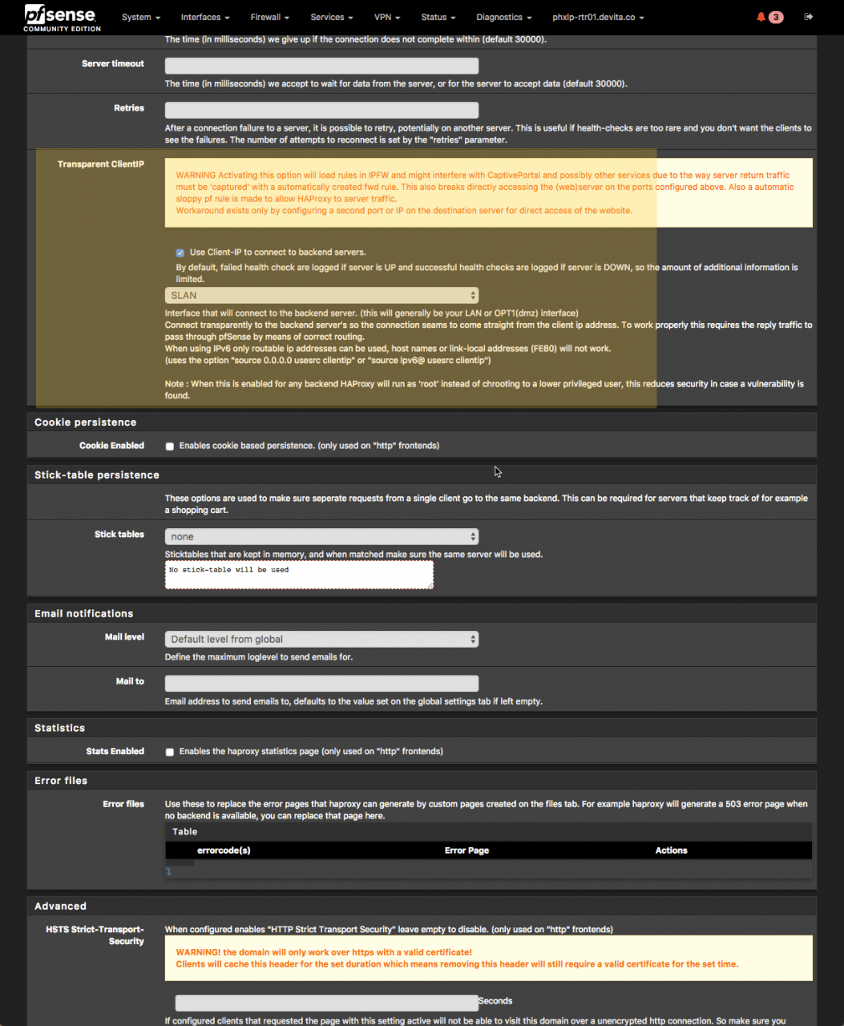Open the SLAN interface dropdown
The width and height of the screenshot is (844, 1026).
tap(321, 296)
